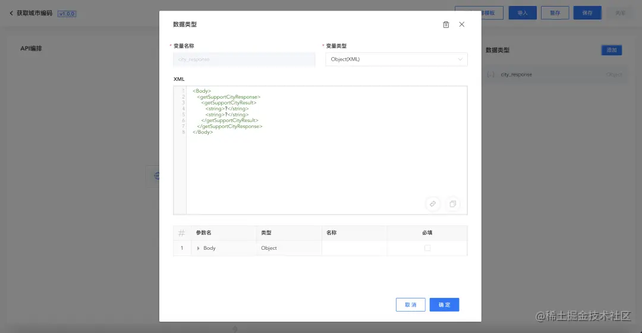Click the Object type cell in Body row
The width and height of the screenshot is (642, 333).
point(289,248)
